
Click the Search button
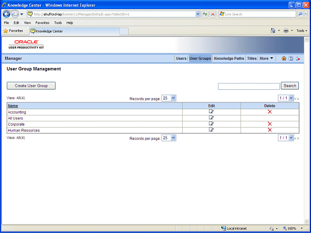(290, 86)
